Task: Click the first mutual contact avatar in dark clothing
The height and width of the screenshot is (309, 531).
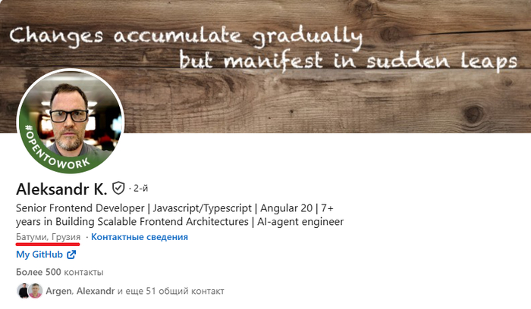Action: 23,291
